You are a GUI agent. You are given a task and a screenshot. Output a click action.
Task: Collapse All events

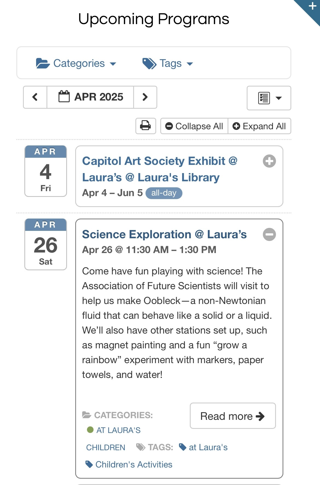point(194,126)
